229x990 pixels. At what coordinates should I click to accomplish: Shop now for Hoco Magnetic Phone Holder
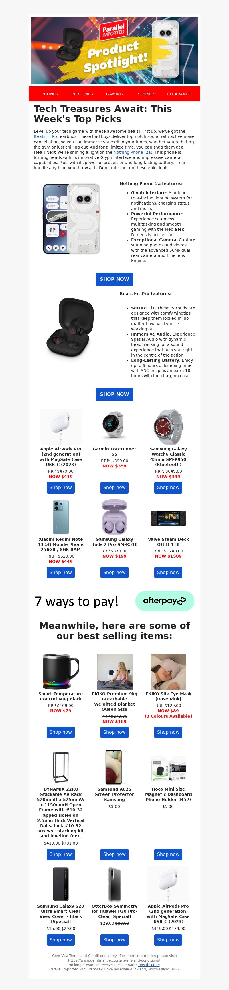click(168, 854)
